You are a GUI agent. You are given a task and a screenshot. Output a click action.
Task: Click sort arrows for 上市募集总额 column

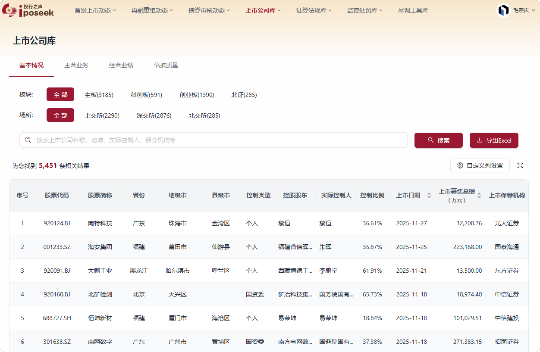coord(479,195)
